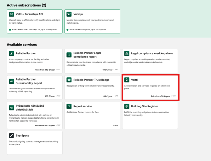Click 'Monitor the compliance of your partner network' text
211x161 pixels.
(x=90, y=21)
